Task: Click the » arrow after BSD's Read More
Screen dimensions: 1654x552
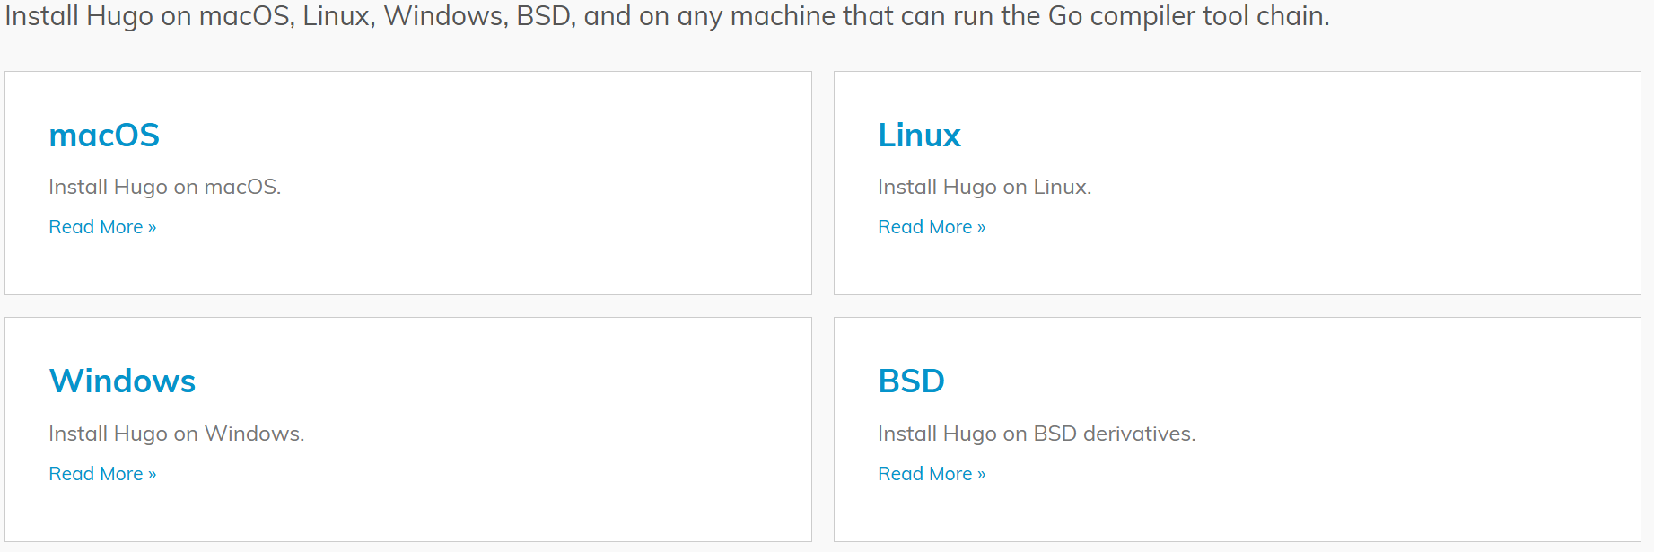Action: point(981,475)
